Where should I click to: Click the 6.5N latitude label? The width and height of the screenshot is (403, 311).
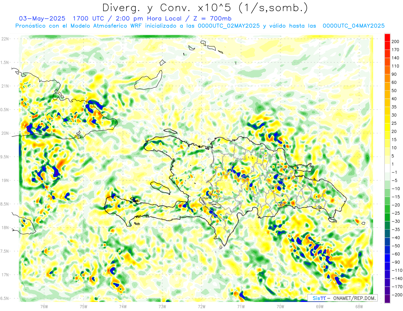tap(5, 298)
